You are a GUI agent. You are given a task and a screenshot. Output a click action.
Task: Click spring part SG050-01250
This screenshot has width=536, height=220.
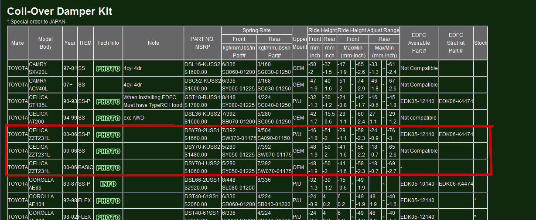point(274,122)
